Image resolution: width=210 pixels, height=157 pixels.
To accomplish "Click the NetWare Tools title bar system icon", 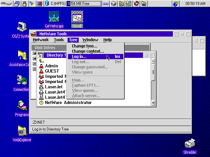I will 33,34.
